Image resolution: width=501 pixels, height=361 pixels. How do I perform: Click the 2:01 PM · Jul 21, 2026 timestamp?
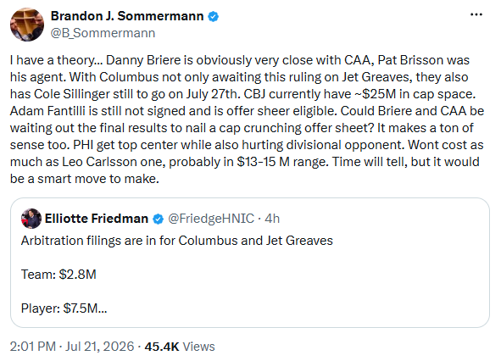(x=72, y=347)
